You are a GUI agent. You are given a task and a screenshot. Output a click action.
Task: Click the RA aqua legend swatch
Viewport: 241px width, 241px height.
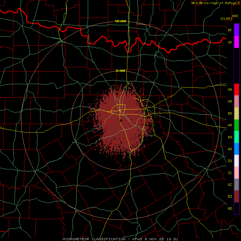236,137
